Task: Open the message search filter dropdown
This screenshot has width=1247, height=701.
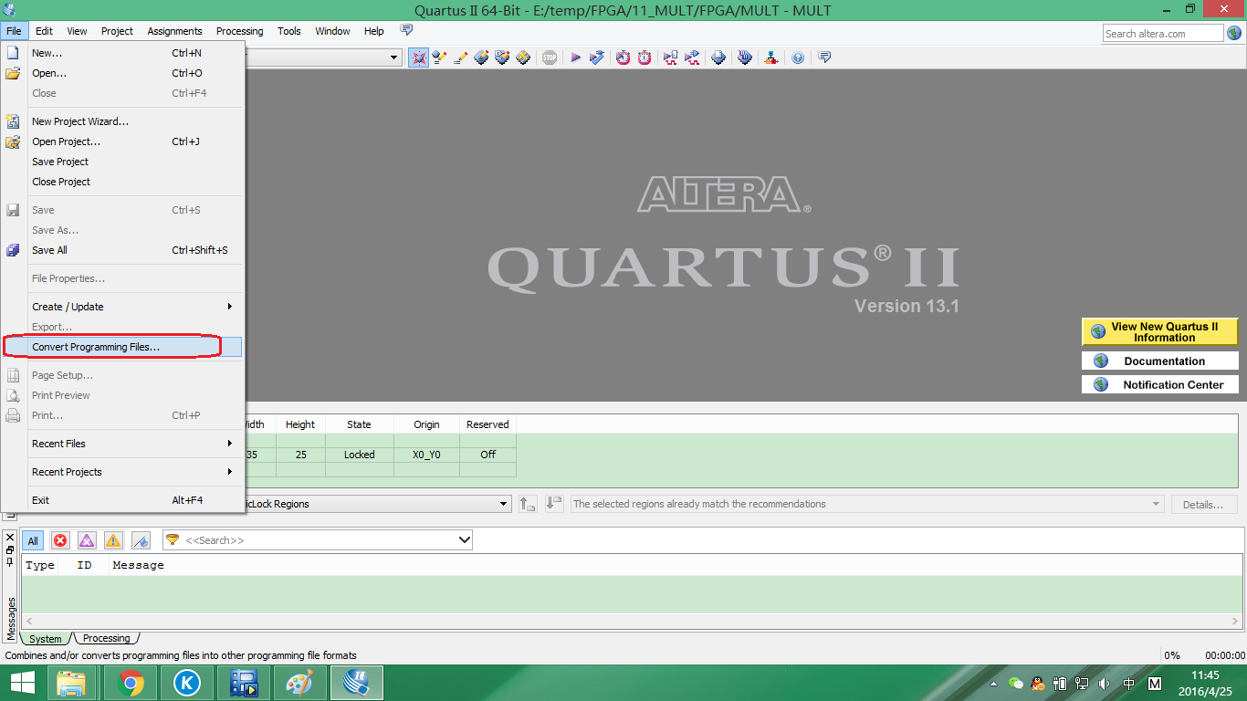Action: (463, 539)
